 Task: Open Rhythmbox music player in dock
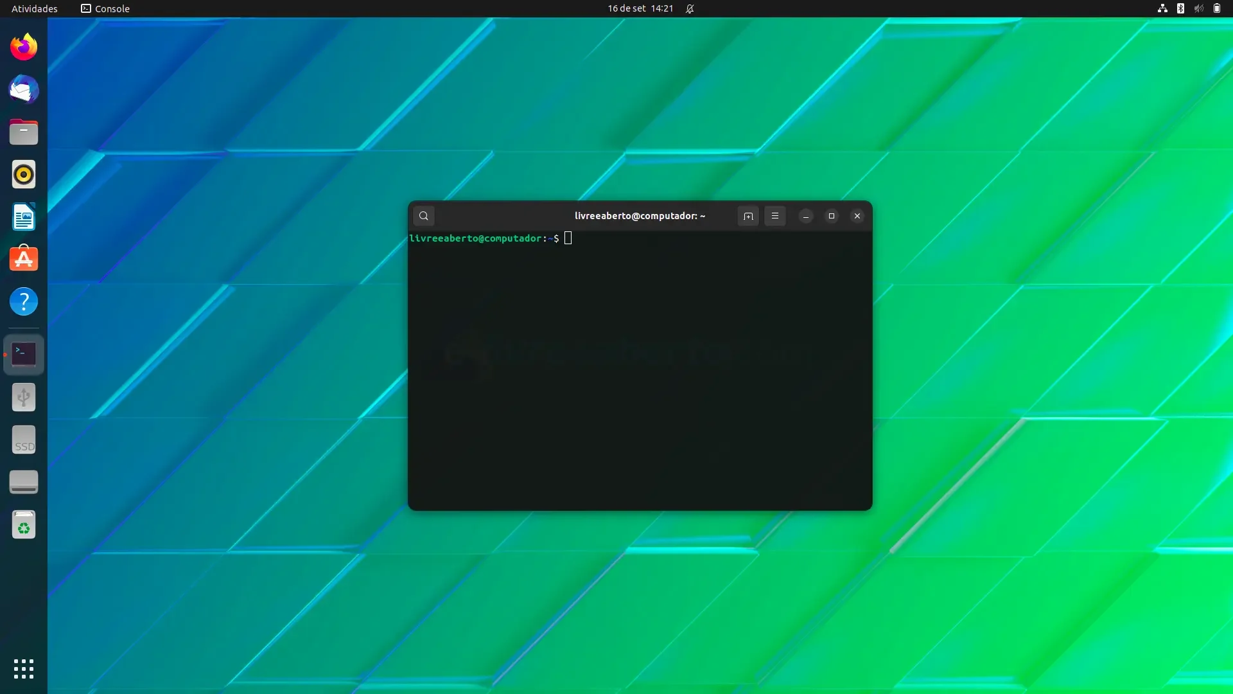tap(24, 174)
